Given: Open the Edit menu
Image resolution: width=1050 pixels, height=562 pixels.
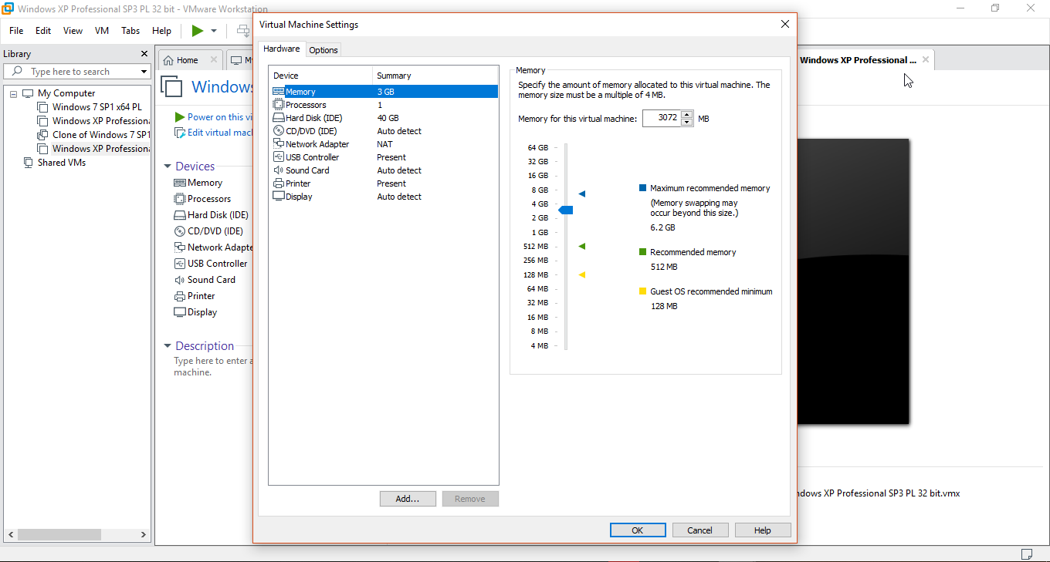Looking at the screenshot, I should [x=43, y=31].
